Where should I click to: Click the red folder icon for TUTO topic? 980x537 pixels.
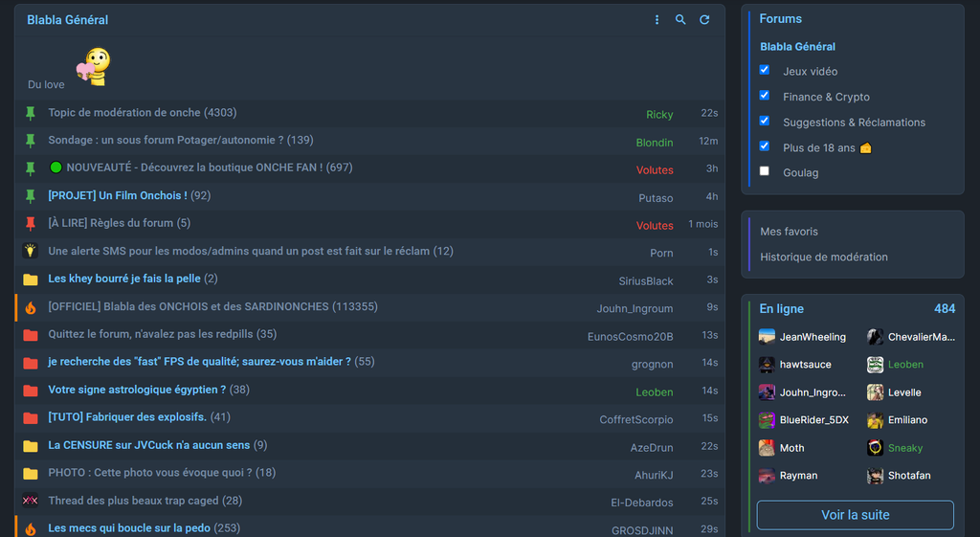pos(30,417)
